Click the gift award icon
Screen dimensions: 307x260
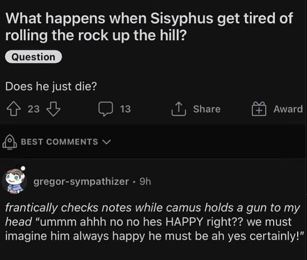(258, 109)
